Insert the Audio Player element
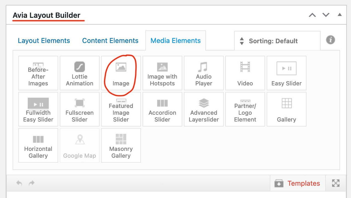This screenshot has height=198, width=351. (204, 73)
